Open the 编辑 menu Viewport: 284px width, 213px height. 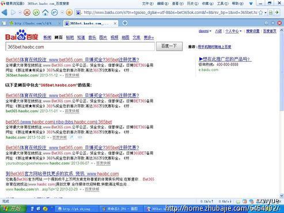coord(162,3)
